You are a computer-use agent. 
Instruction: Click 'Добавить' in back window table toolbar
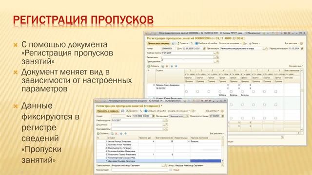tap(153, 66)
